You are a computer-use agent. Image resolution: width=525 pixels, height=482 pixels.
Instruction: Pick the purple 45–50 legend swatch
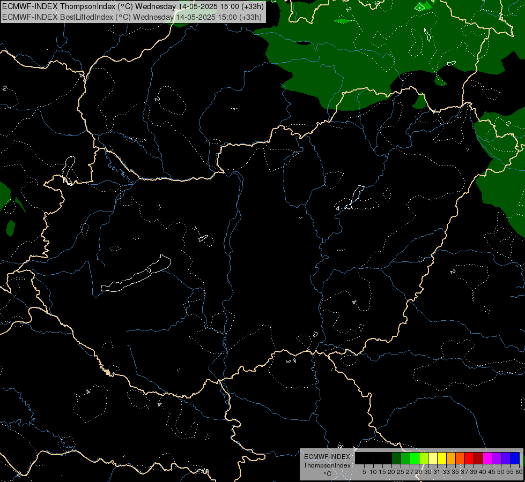497,458
